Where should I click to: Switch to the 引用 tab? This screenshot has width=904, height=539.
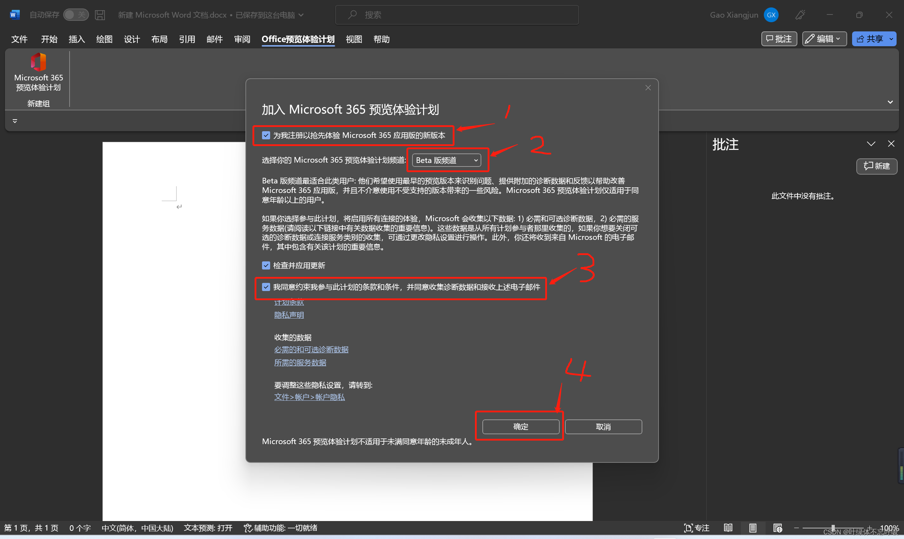(187, 39)
